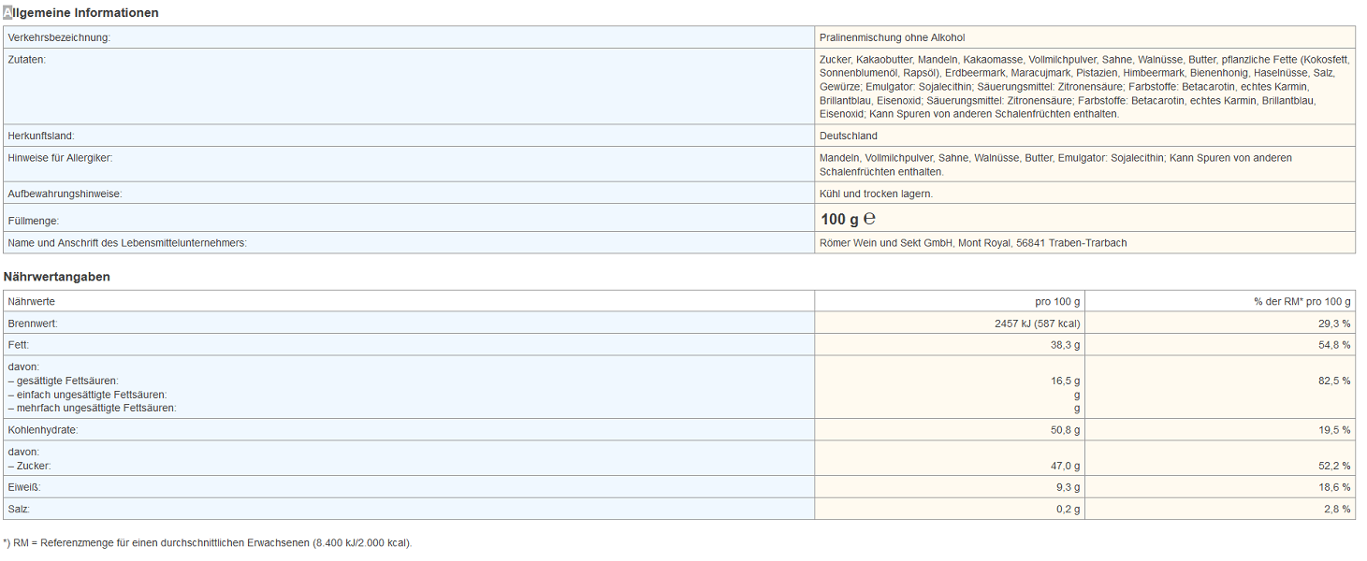Viewport: 1367px width, 561px height.
Task: Click the RM Referenzmenge footnote text
Action: coord(208,542)
